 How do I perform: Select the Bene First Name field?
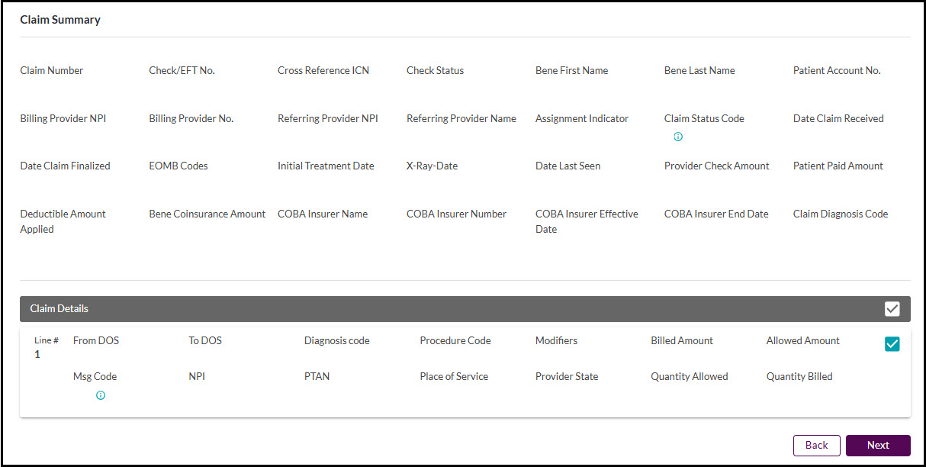[572, 70]
